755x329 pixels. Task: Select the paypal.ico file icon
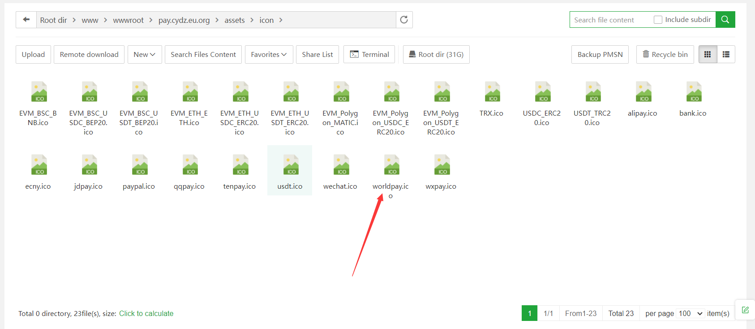[x=139, y=165]
